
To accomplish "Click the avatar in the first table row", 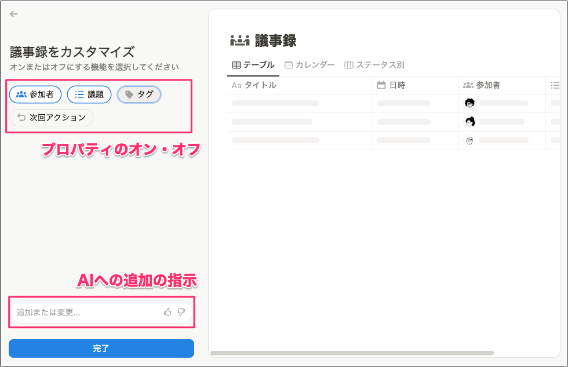I will pyautogui.click(x=469, y=103).
